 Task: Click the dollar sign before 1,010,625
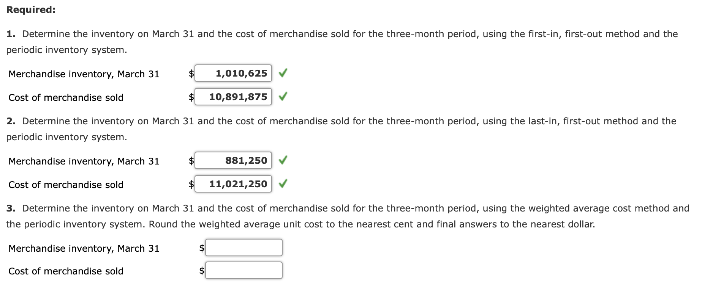tap(191, 74)
